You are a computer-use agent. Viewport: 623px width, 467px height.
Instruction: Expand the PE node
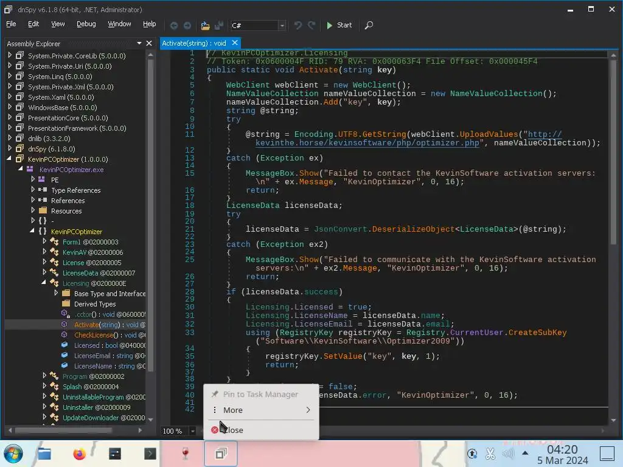(x=33, y=179)
